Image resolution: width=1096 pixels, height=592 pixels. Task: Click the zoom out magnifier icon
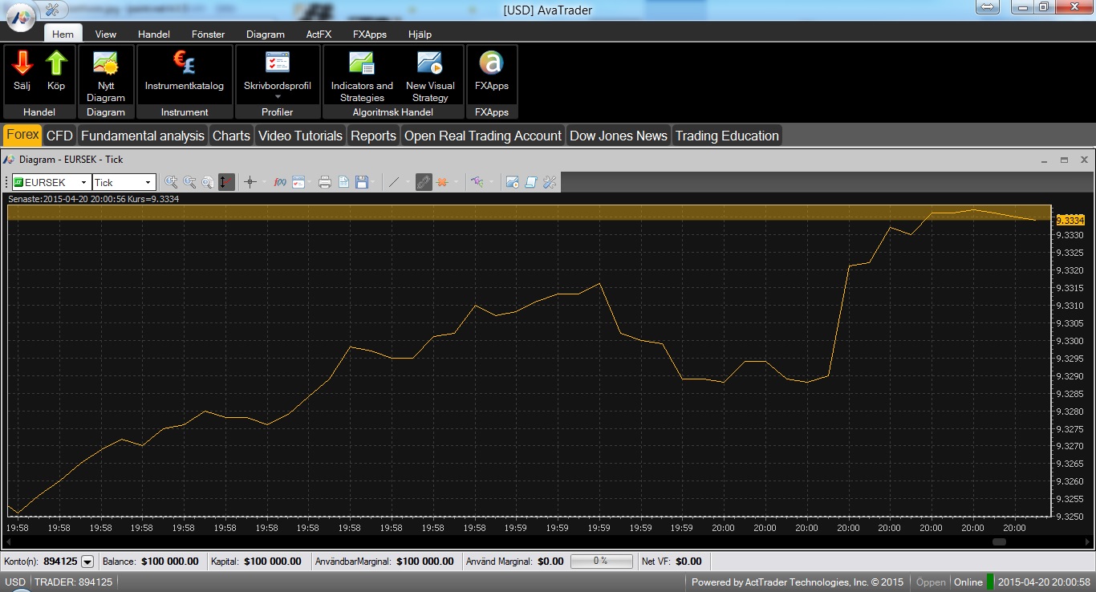point(189,182)
